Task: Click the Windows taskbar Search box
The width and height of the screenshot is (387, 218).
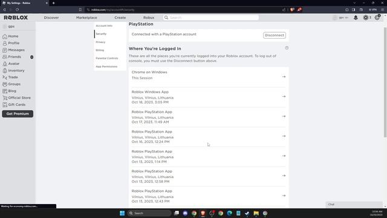Action: (x=149, y=213)
